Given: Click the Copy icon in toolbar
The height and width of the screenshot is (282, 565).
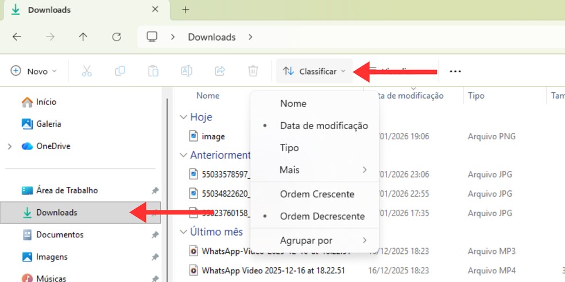Looking at the screenshot, I should [120, 71].
